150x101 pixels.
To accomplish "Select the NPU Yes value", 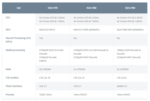I will [41, 38].
